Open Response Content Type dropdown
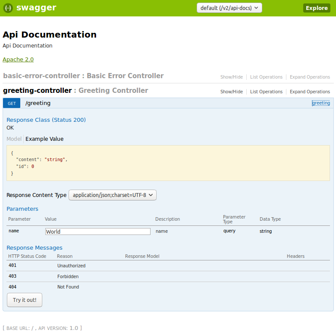This screenshot has width=336, height=336. point(113,195)
